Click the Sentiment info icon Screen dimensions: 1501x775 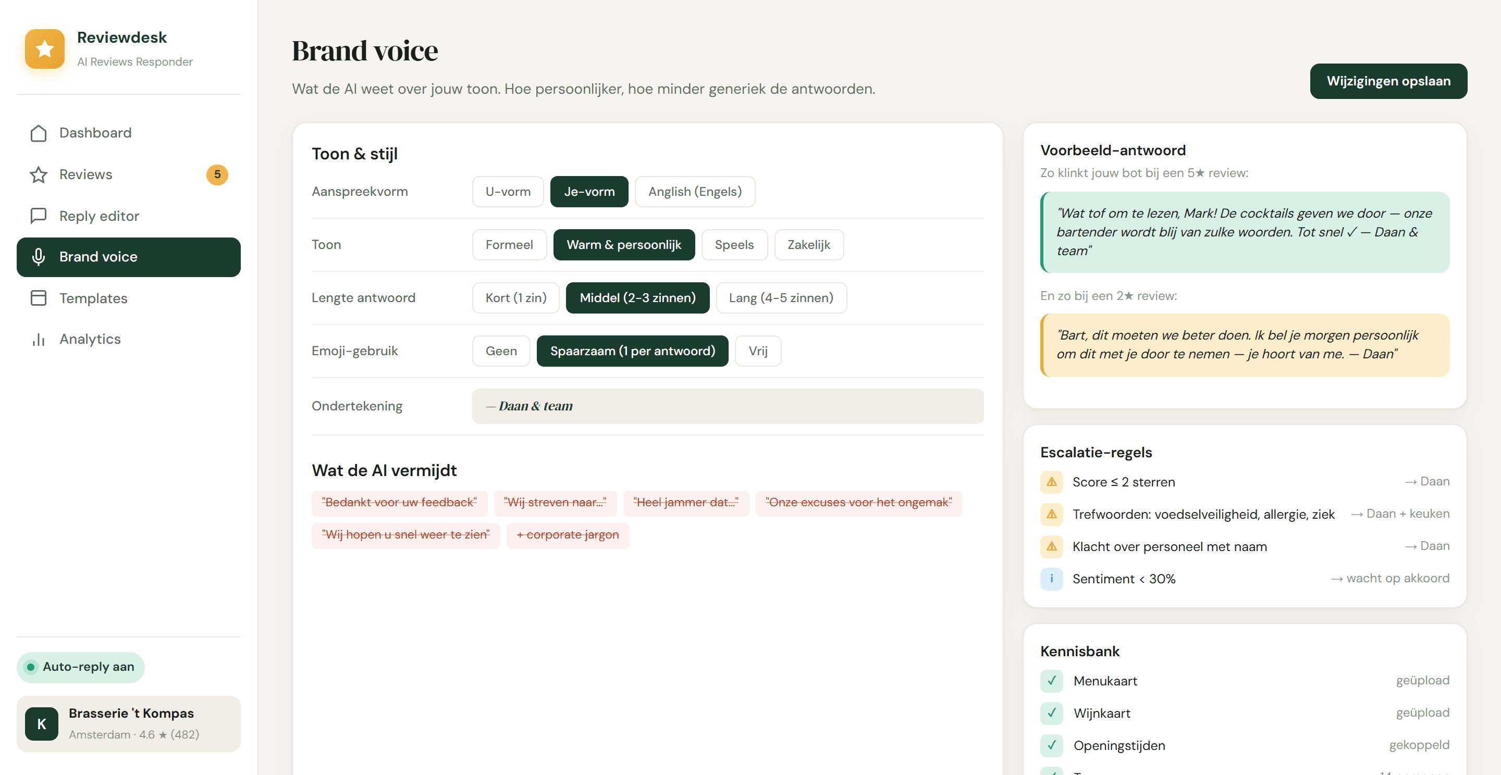[1052, 579]
